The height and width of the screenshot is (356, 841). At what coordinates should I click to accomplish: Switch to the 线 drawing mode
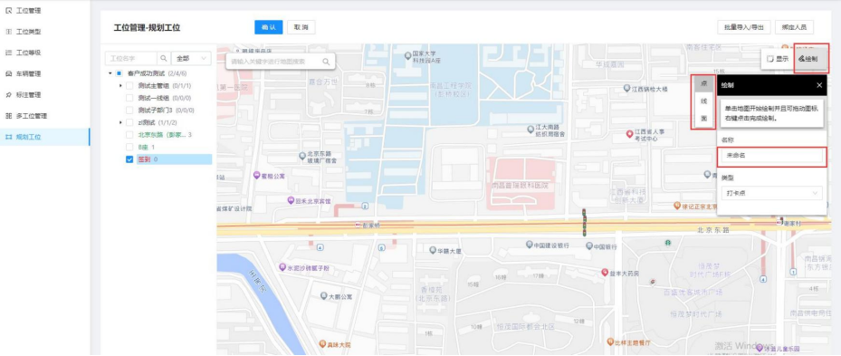703,101
